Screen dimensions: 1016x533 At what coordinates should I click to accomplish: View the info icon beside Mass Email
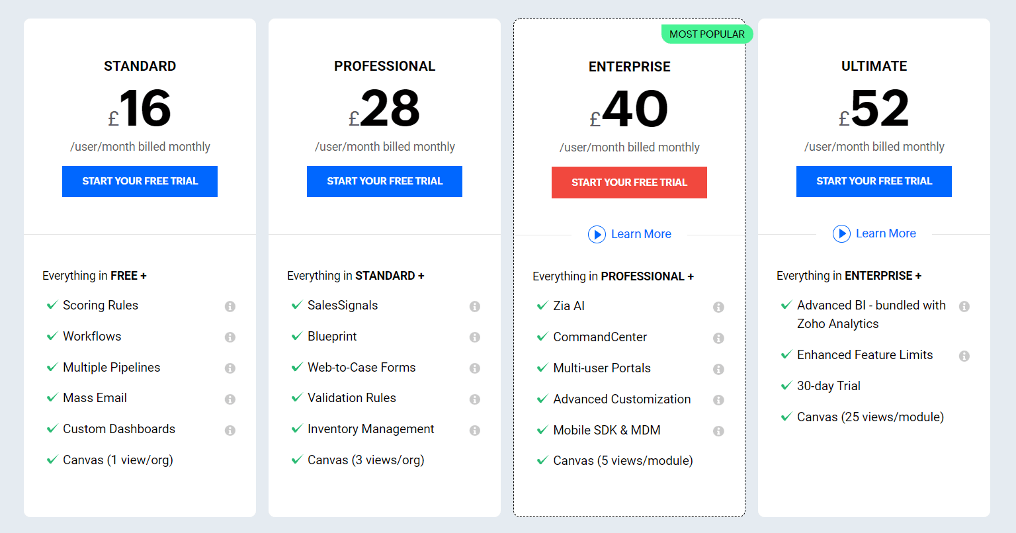click(230, 399)
